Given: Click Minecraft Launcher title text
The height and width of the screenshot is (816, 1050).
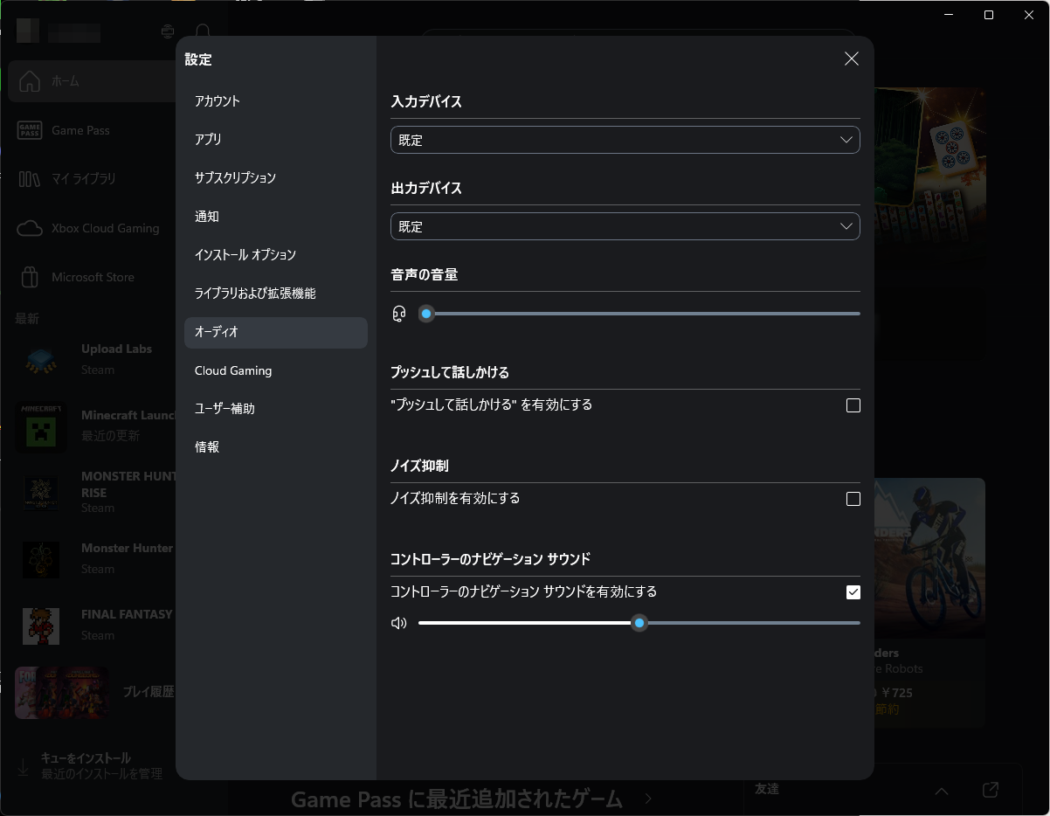Looking at the screenshot, I should coord(128,415).
